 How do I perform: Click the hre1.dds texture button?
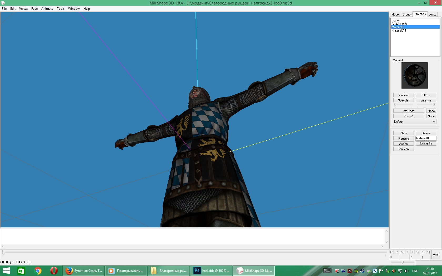click(x=409, y=111)
